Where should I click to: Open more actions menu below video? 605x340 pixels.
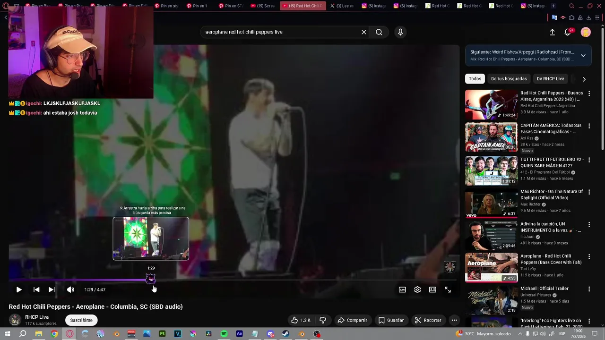tap(454, 320)
